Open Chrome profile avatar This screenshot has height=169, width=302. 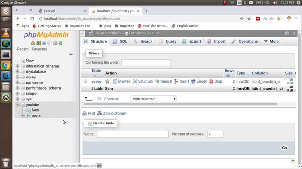click(x=289, y=19)
